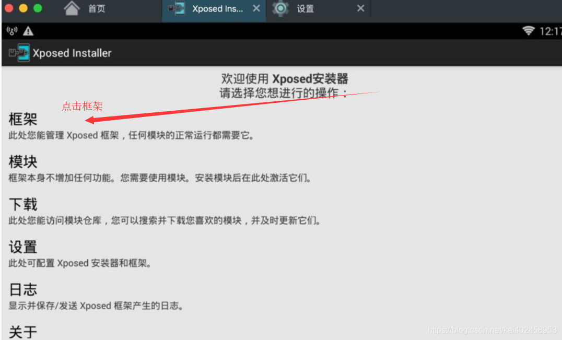562x340 pixels.
Task: Open the 模块 (Modules) section
Action: pos(23,162)
